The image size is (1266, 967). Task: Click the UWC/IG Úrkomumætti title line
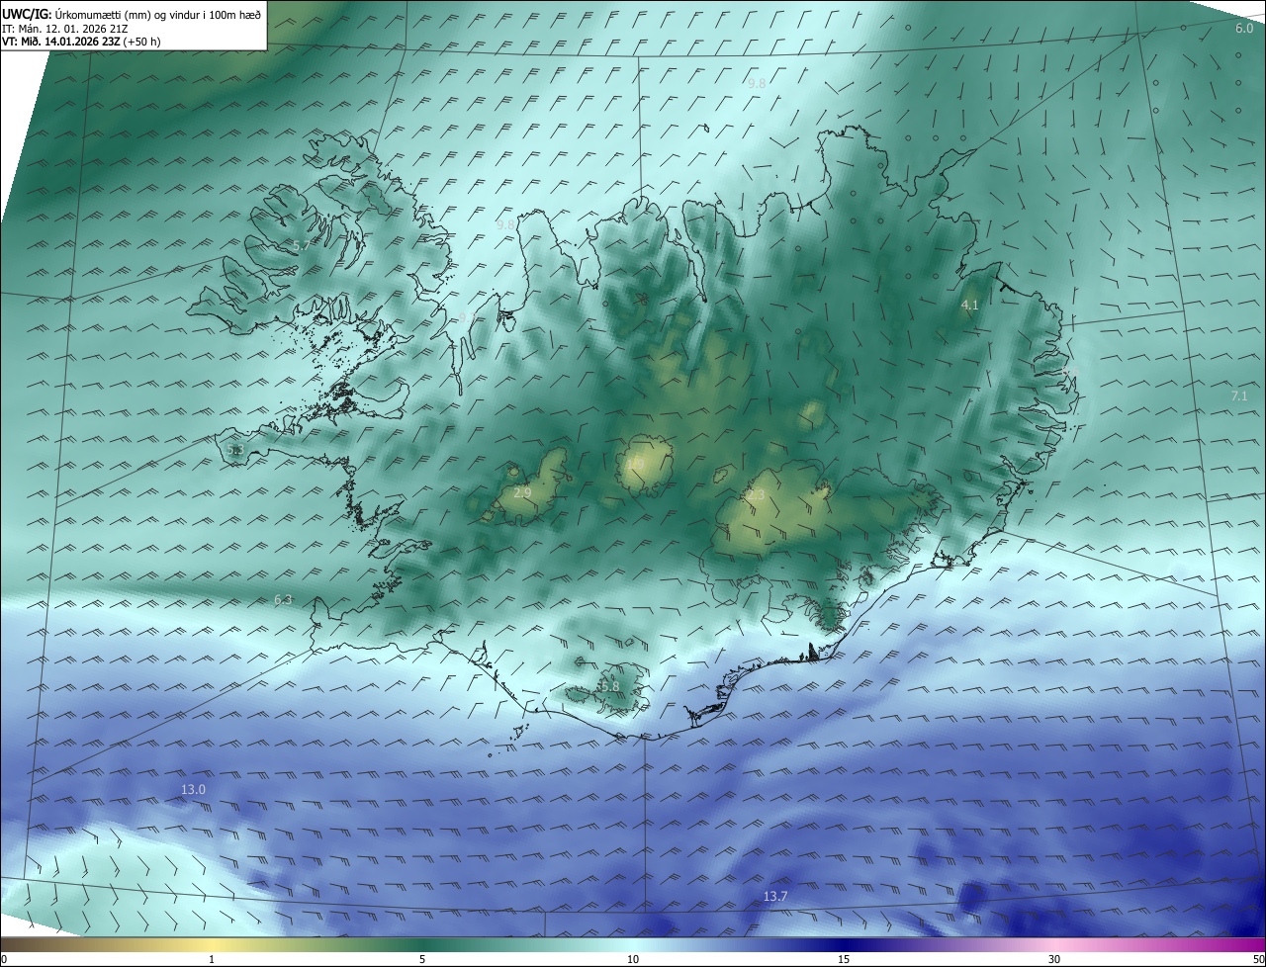coord(132,15)
